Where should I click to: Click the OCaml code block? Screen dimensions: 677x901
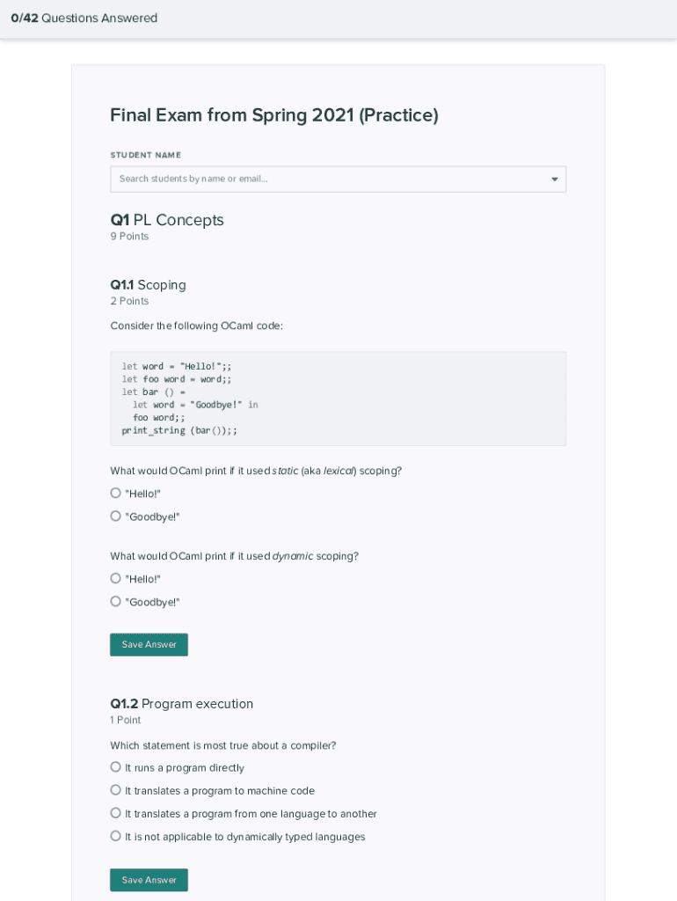click(x=338, y=399)
